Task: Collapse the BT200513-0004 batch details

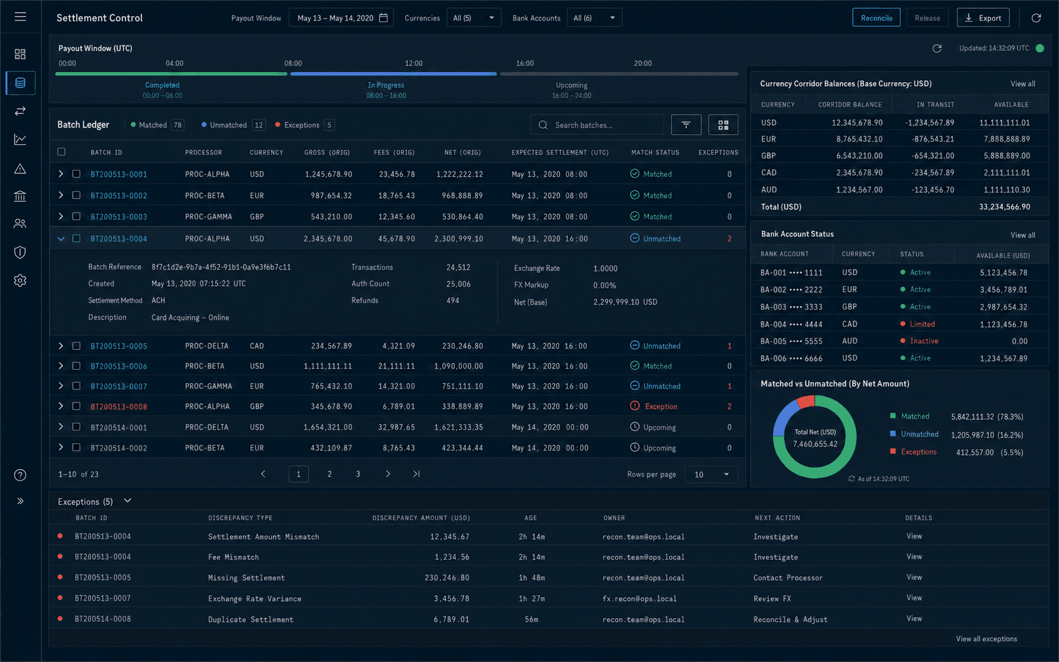Action: 61,238
